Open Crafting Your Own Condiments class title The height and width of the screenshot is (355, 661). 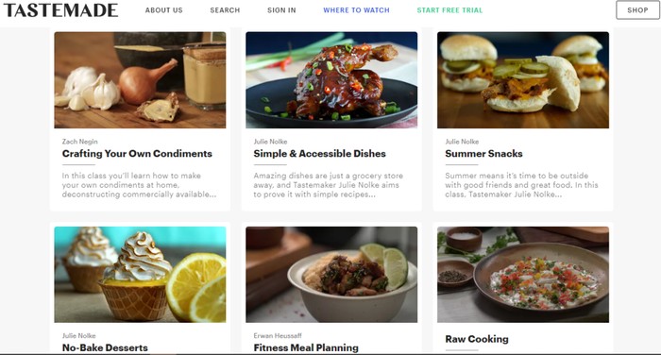pyautogui.click(x=137, y=154)
